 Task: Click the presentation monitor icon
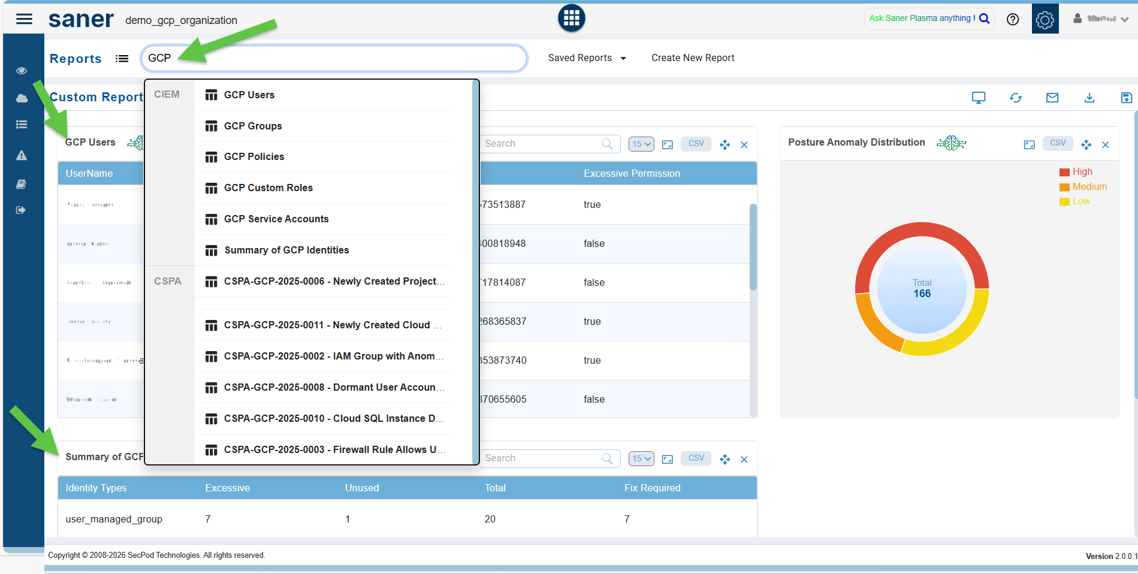coord(978,98)
